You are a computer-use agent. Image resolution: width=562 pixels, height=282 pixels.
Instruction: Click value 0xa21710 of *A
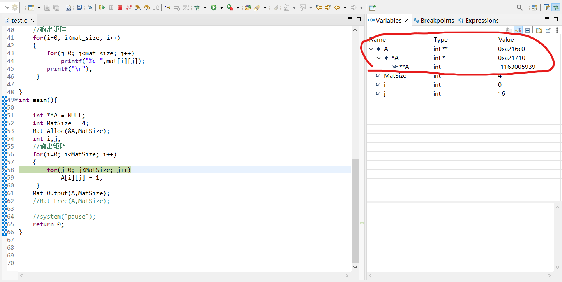pyautogui.click(x=511, y=58)
